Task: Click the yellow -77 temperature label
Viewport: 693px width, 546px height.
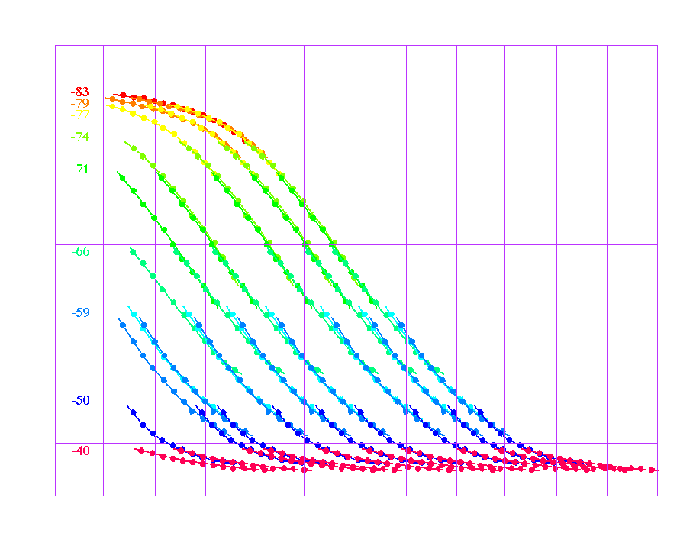Action: click(x=80, y=115)
